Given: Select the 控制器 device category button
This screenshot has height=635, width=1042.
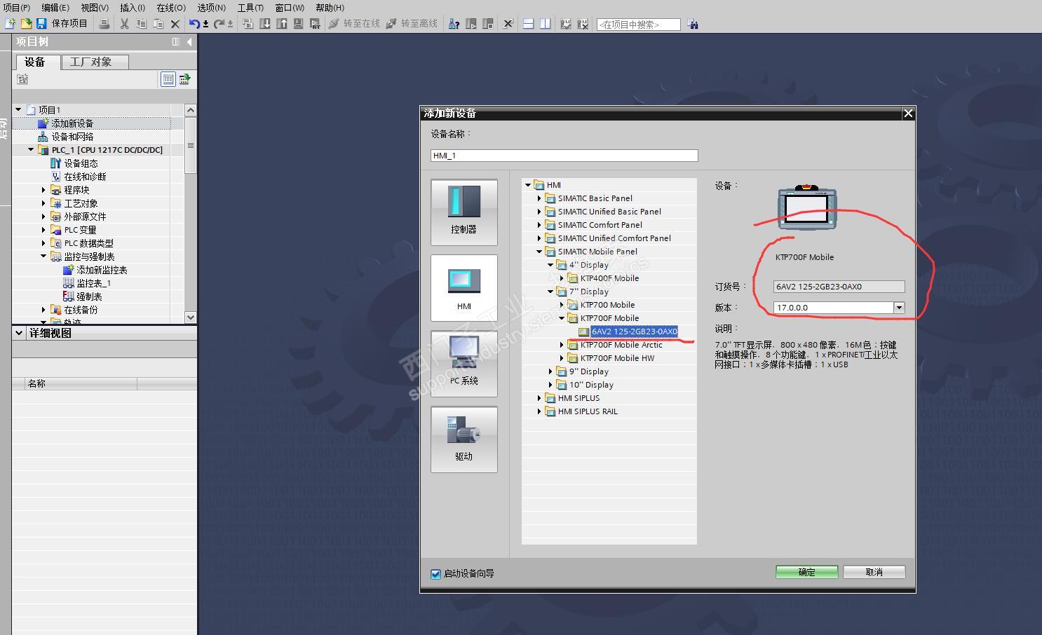Looking at the screenshot, I should pos(464,212).
